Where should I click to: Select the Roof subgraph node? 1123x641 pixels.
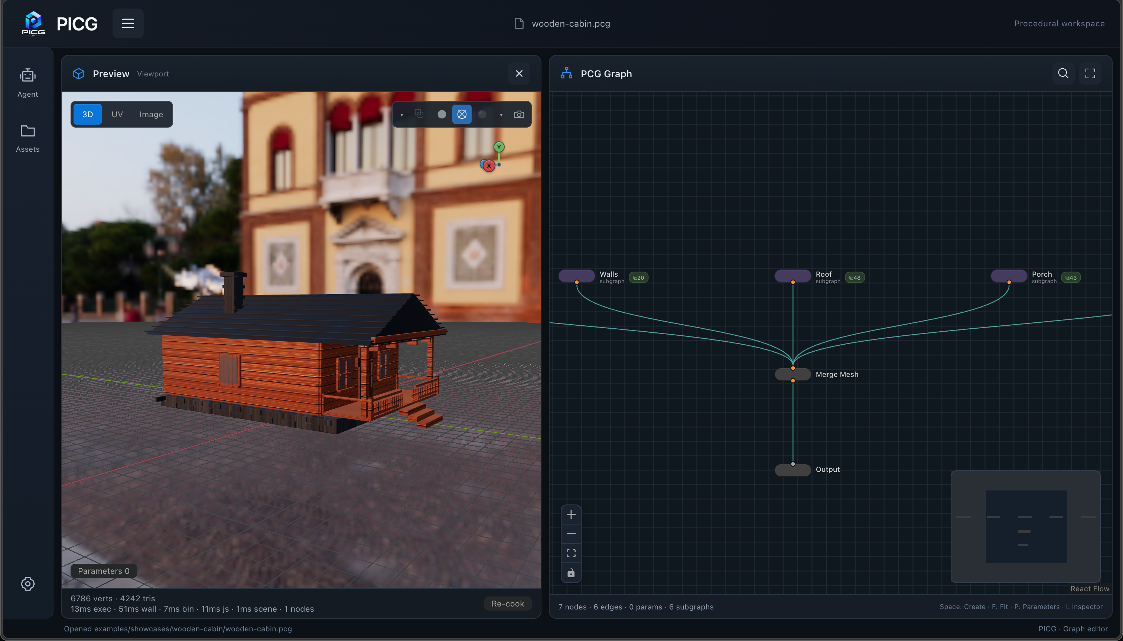tap(792, 276)
